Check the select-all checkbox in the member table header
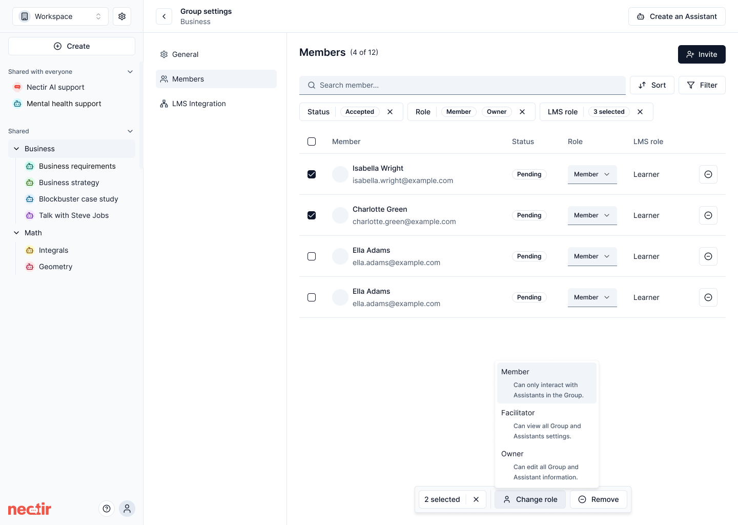This screenshot has width=738, height=525. [312, 142]
